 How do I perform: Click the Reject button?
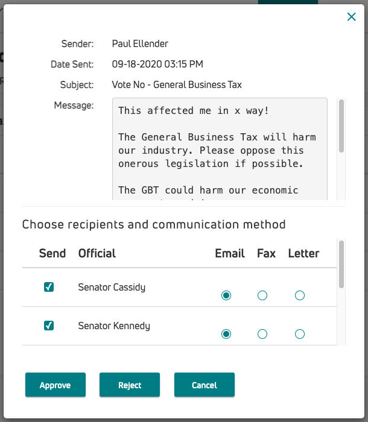click(130, 385)
